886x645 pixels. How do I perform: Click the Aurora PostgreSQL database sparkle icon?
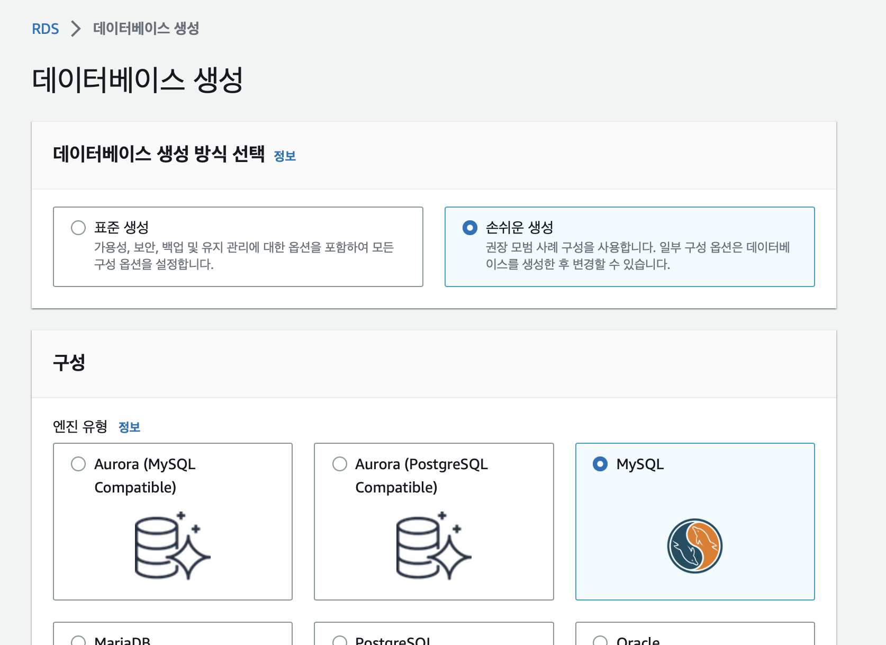(x=433, y=545)
